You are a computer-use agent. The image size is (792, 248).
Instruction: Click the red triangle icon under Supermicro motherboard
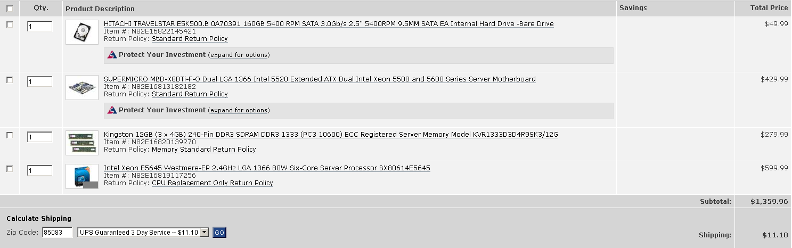click(x=112, y=110)
